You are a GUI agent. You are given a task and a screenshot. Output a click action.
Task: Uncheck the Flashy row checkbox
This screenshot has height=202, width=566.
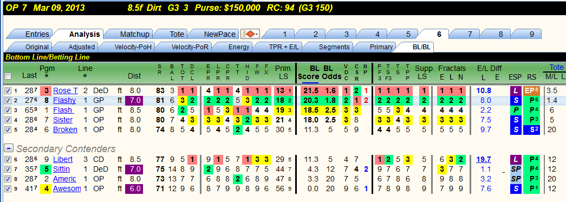point(8,100)
